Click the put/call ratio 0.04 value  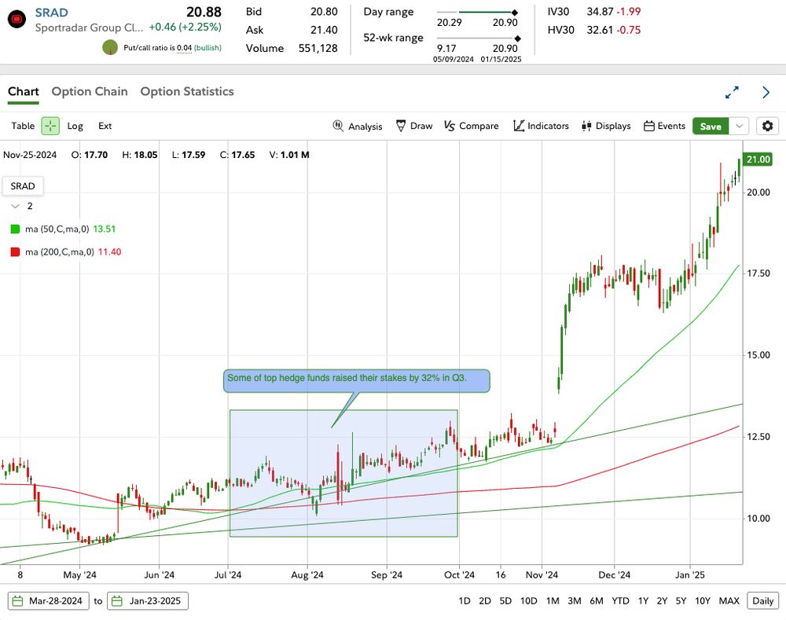(x=184, y=48)
